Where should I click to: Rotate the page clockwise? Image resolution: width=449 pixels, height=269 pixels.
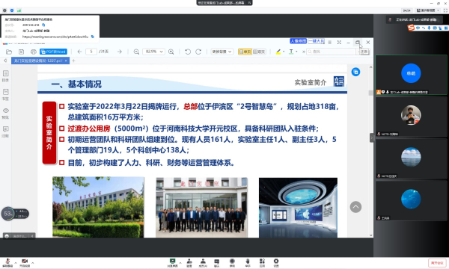pos(198,52)
